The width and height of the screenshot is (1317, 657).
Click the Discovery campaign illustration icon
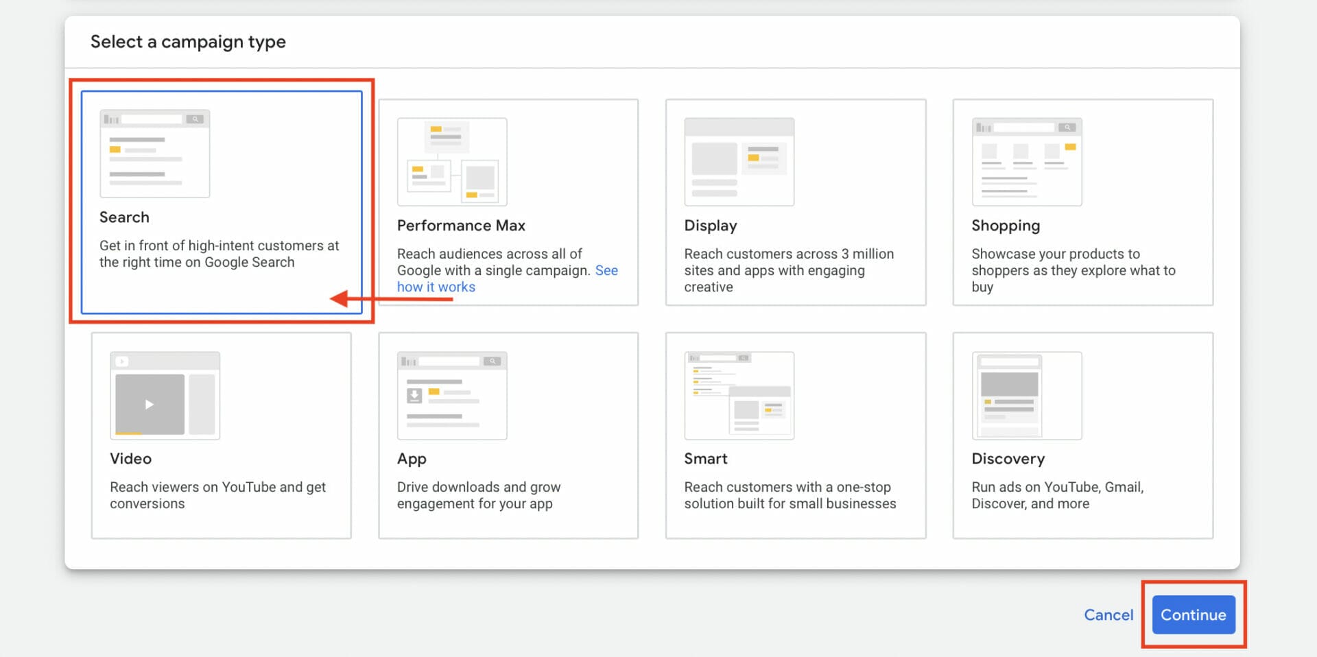[x=1026, y=396]
